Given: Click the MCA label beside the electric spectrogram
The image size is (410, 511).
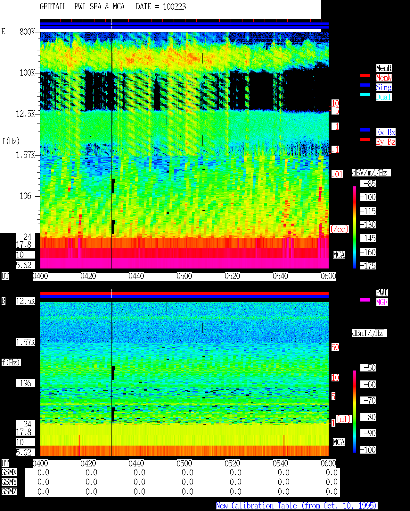Looking at the screenshot, I should click(339, 255).
